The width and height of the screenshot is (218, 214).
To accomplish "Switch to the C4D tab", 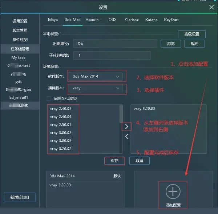I will click(x=112, y=20).
